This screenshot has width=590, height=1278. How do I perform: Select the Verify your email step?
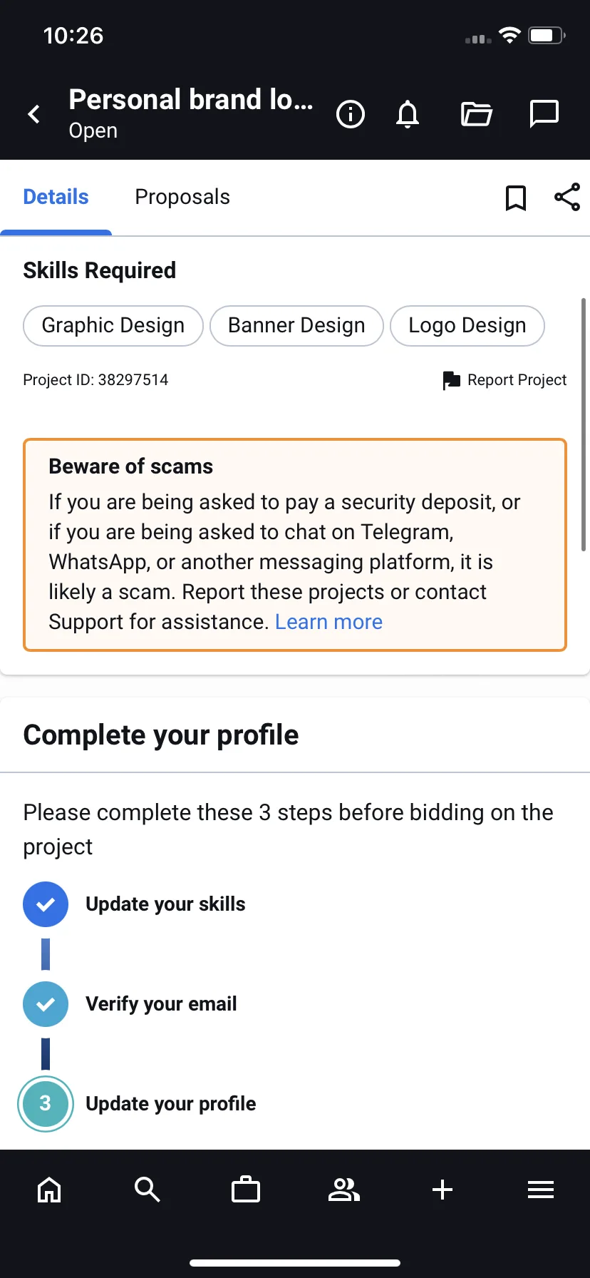130,1004
